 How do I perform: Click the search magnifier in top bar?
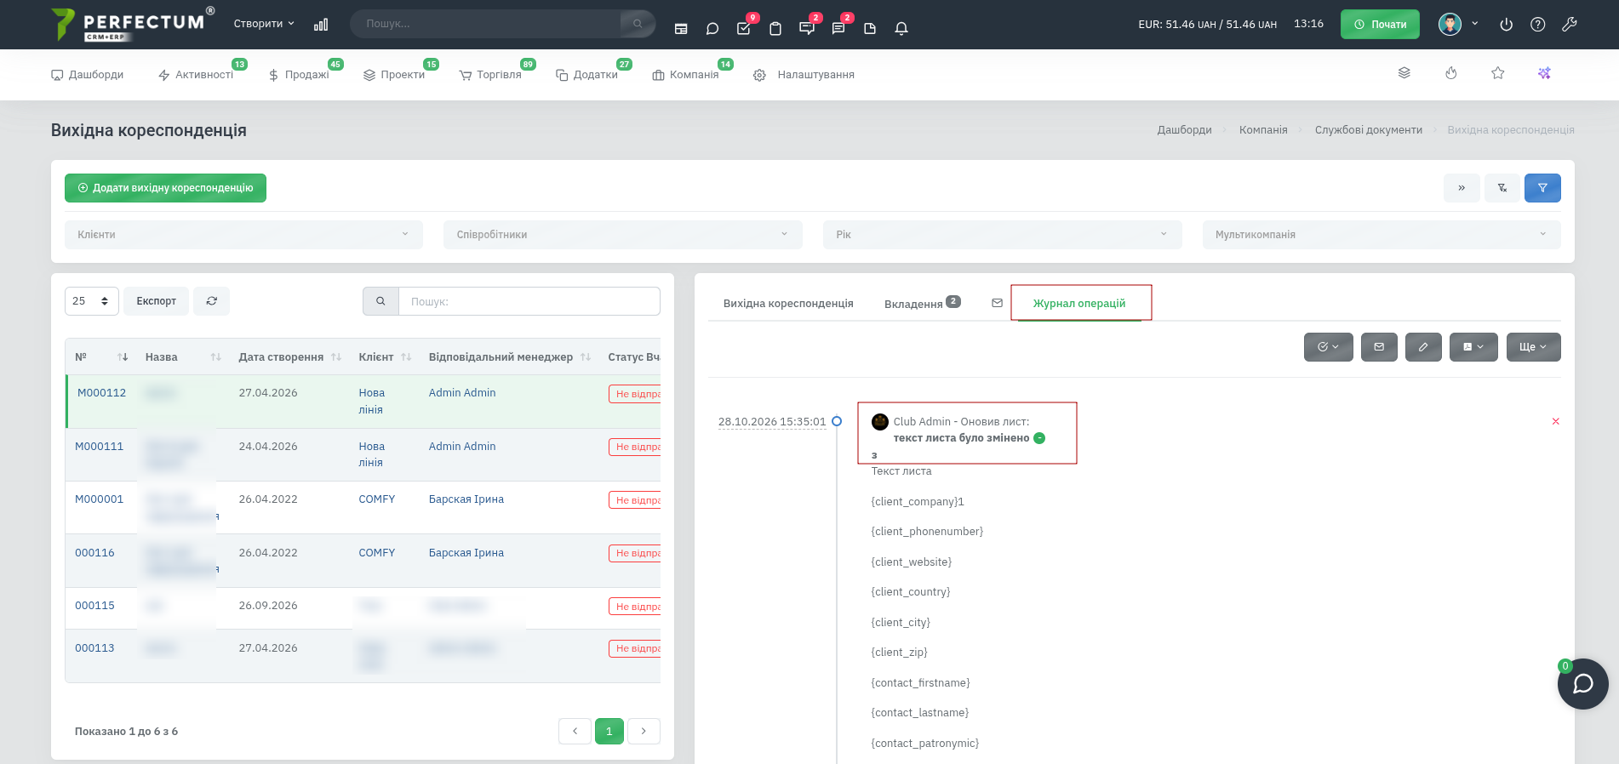tap(638, 24)
